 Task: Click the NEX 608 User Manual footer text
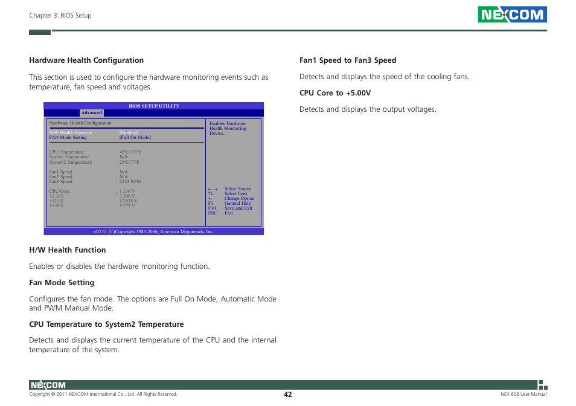coord(523,395)
